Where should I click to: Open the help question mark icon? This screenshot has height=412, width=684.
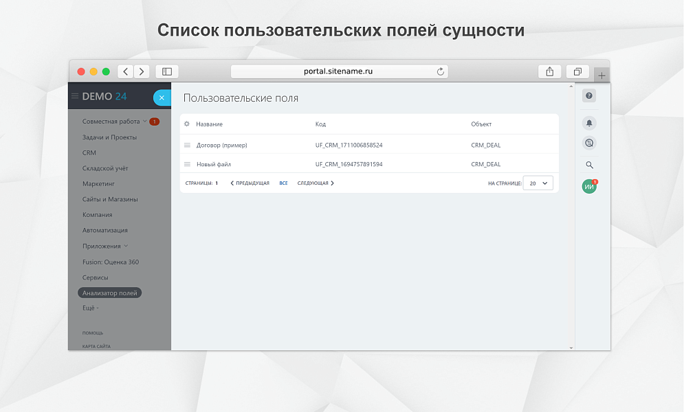point(589,96)
